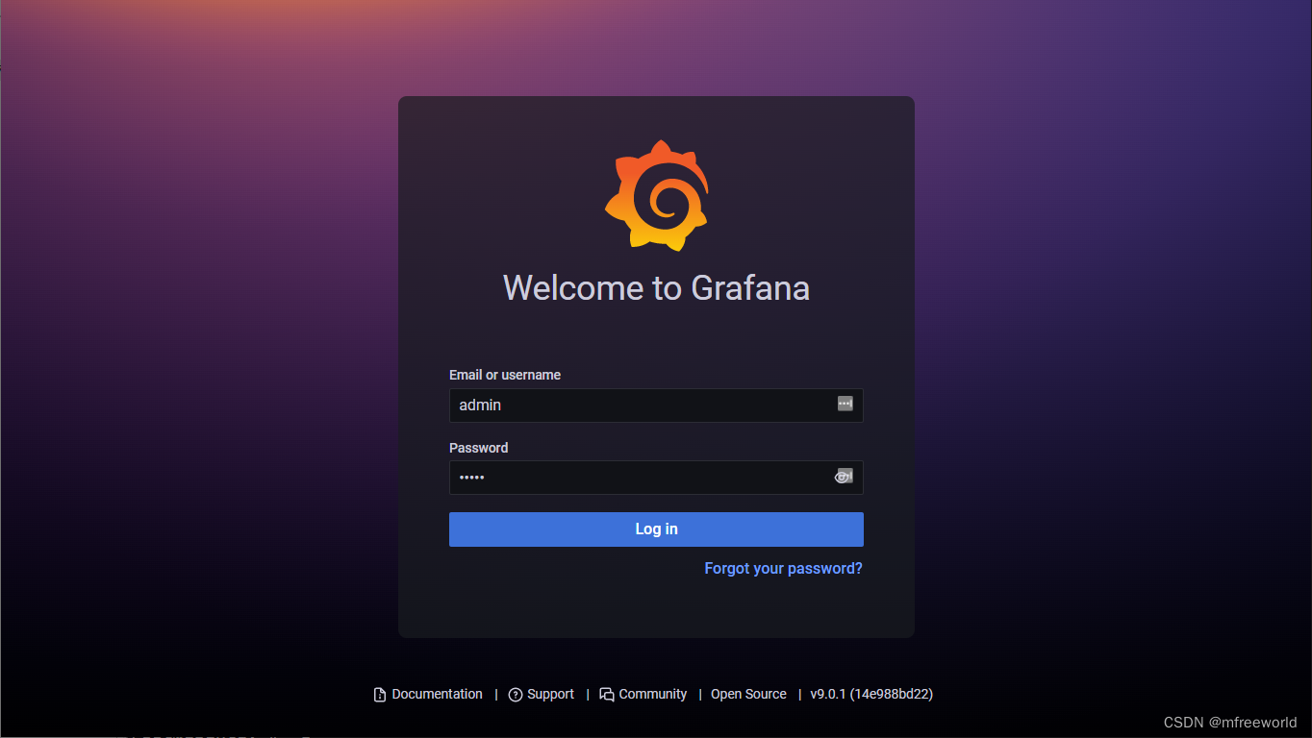Click the Documentation file icon

[380, 695]
